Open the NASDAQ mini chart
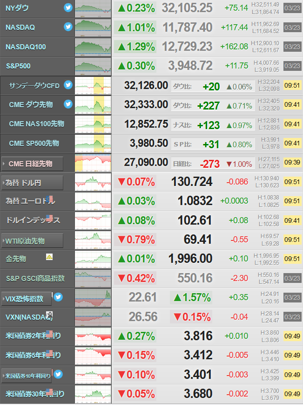Screen dimensions: 303x405 93,27
